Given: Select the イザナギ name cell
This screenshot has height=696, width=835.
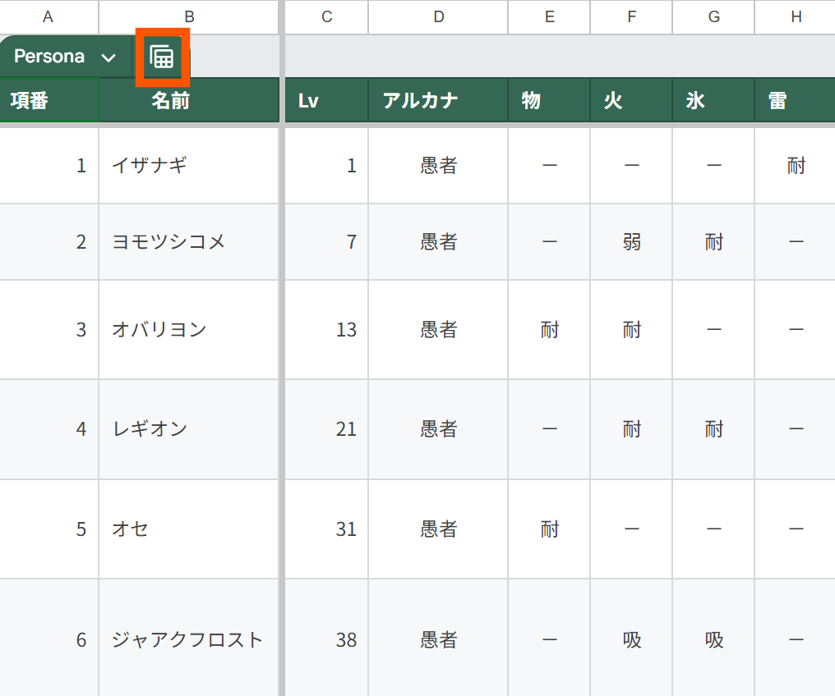Looking at the screenshot, I should coord(189,166).
